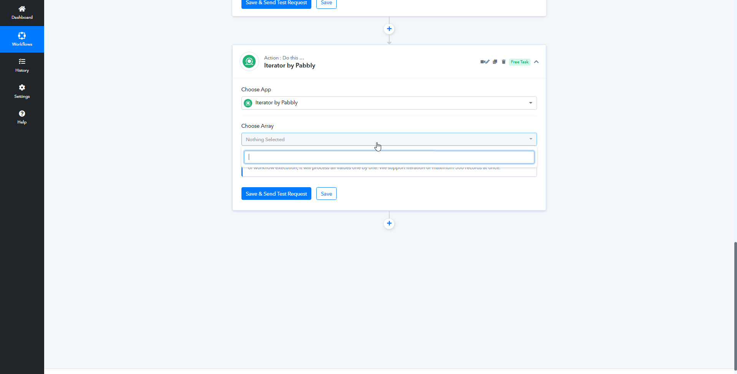Focus the Choose Array search field

pos(389,157)
